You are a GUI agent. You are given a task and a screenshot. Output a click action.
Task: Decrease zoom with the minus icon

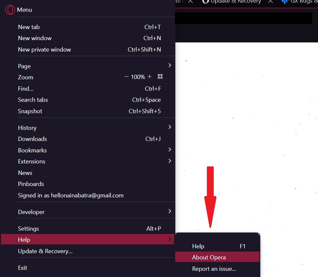click(126, 77)
